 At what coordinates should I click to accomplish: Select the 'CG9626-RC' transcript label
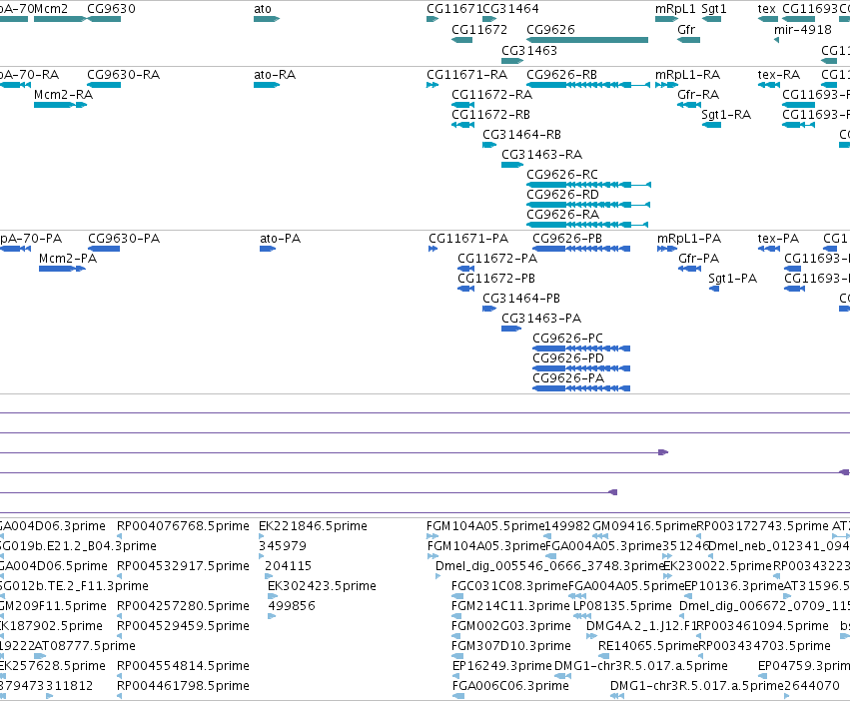(562, 175)
